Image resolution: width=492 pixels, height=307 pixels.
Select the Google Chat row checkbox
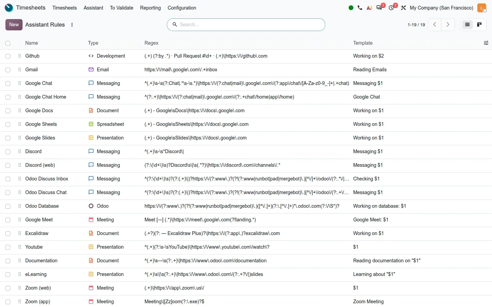point(8,84)
